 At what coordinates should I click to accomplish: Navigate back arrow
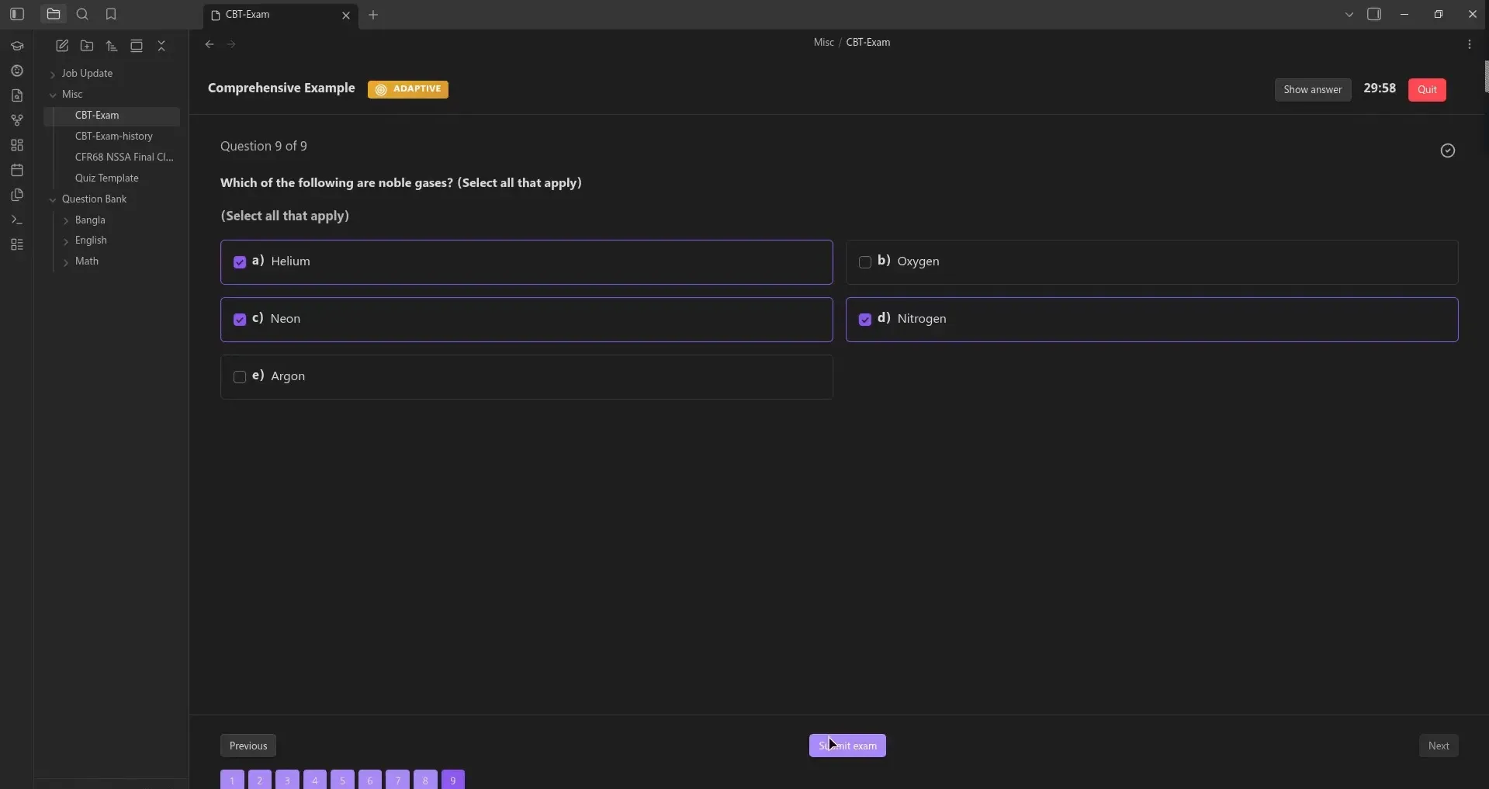209,44
